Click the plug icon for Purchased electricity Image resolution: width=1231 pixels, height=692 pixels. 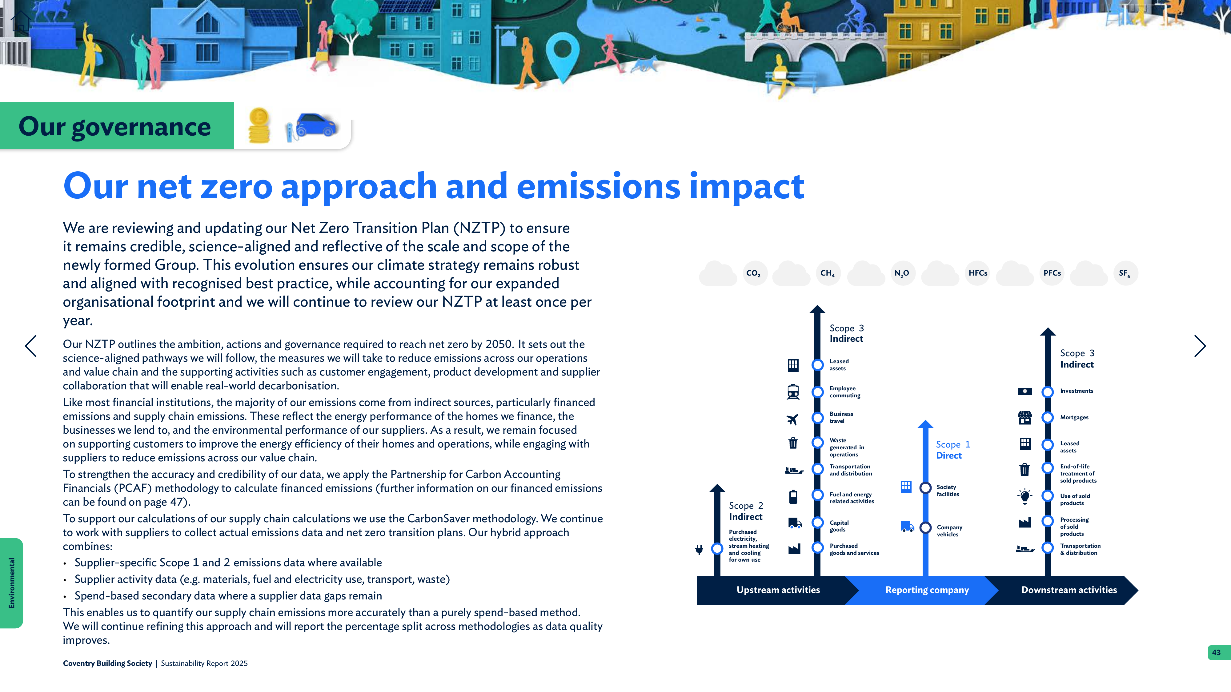point(699,549)
